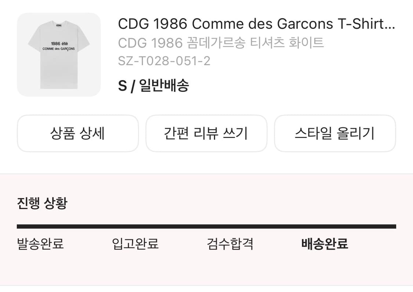Click the review writing option for this order
Image resolution: width=413 pixels, height=292 pixels.
click(x=206, y=134)
